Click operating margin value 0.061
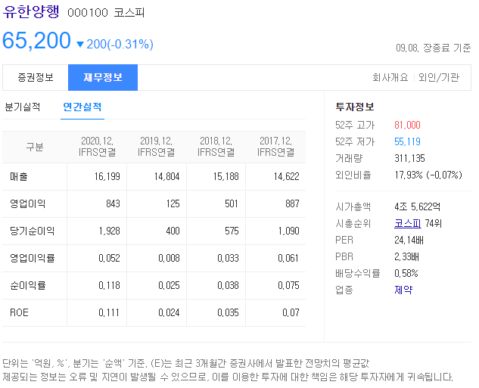 tap(288, 258)
